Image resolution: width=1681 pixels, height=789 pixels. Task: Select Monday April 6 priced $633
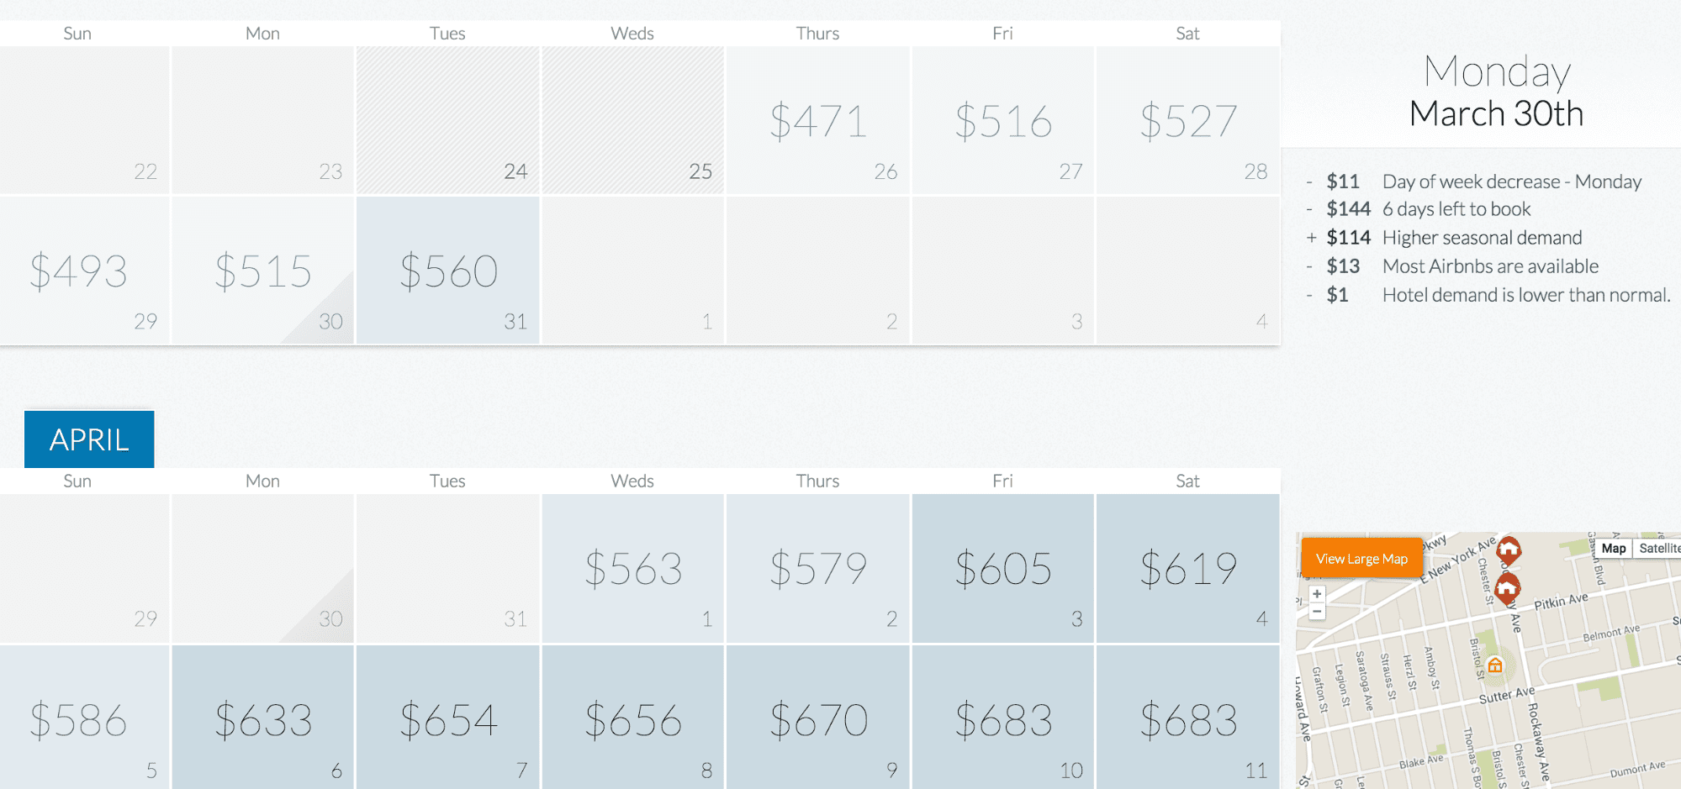pyautogui.click(x=263, y=718)
